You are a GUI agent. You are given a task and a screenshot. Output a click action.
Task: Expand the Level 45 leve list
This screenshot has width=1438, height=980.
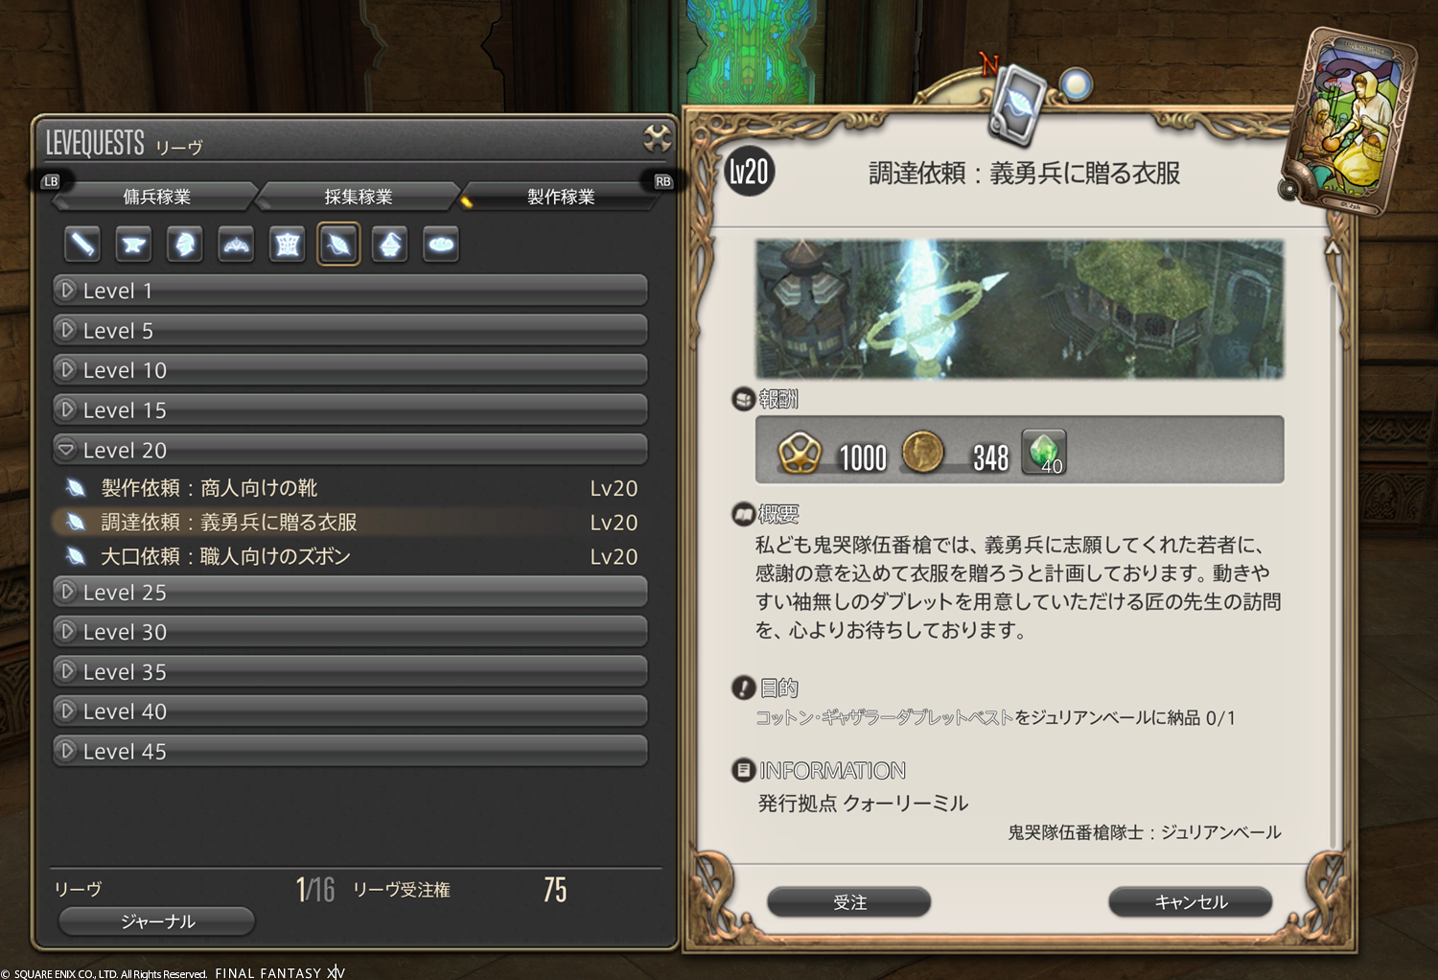tap(350, 751)
